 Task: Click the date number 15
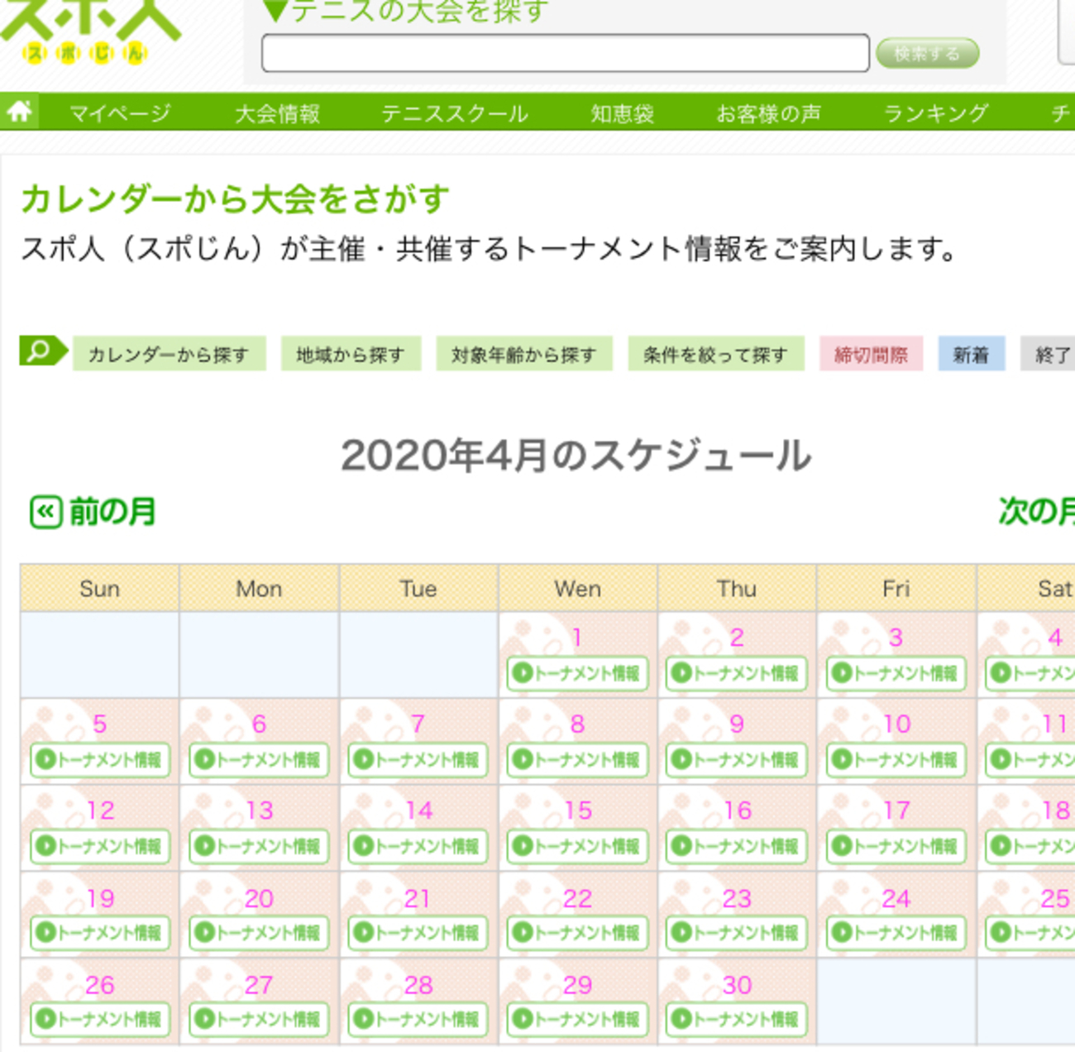578,811
